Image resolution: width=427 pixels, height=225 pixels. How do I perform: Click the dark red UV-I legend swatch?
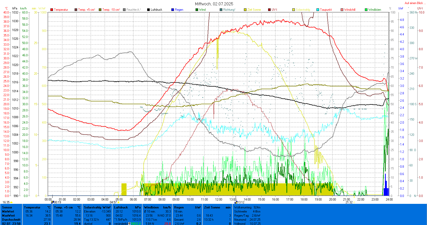269,10
